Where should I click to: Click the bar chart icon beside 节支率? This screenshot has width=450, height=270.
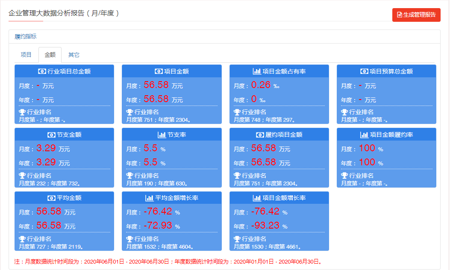click(162, 135)
